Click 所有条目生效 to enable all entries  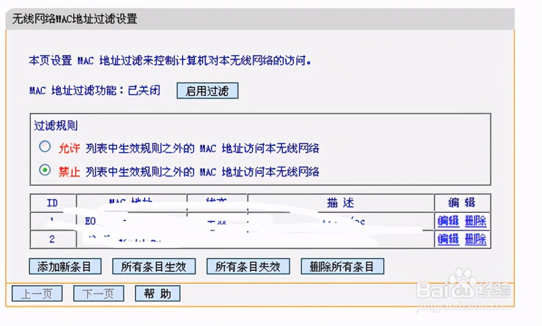tap(154, 266)
